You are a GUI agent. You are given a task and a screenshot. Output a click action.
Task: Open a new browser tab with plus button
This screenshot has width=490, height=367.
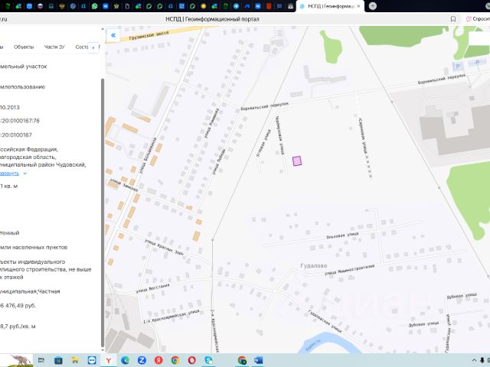tap(373, 6)
